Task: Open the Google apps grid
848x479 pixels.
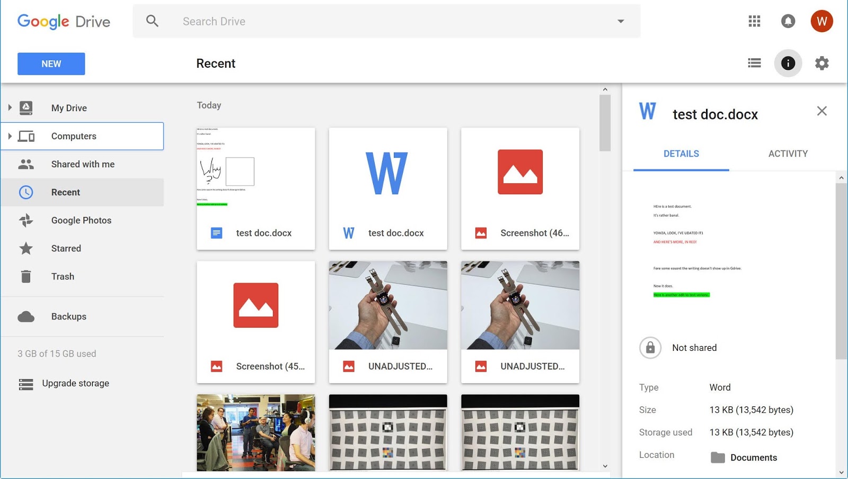Action: coord(754,21)
